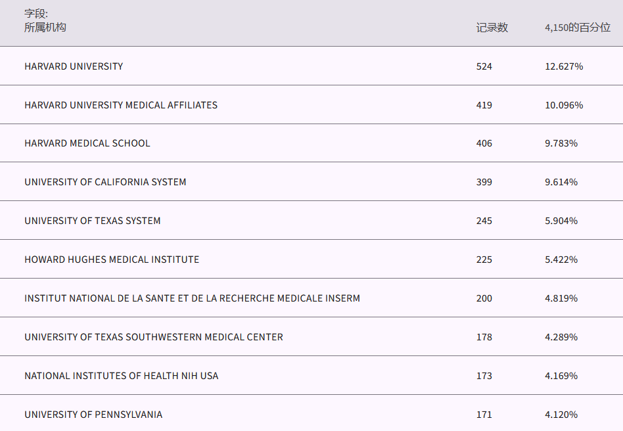Click UNIVERSITY OF PENNSYLVANIA entry
The width and height of the screenshot is (623, 431).
point(93,415)
